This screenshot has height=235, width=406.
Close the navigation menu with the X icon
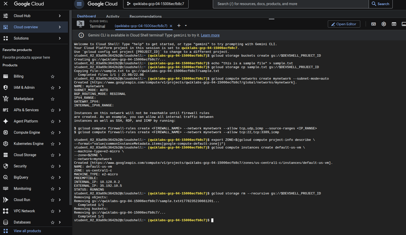pyautogui.click(x=6, y=4)
